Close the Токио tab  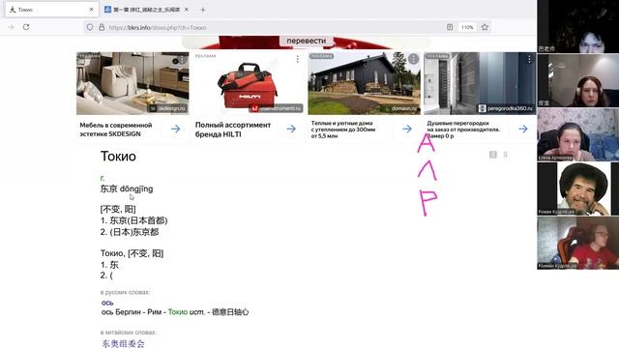[91, 10]
